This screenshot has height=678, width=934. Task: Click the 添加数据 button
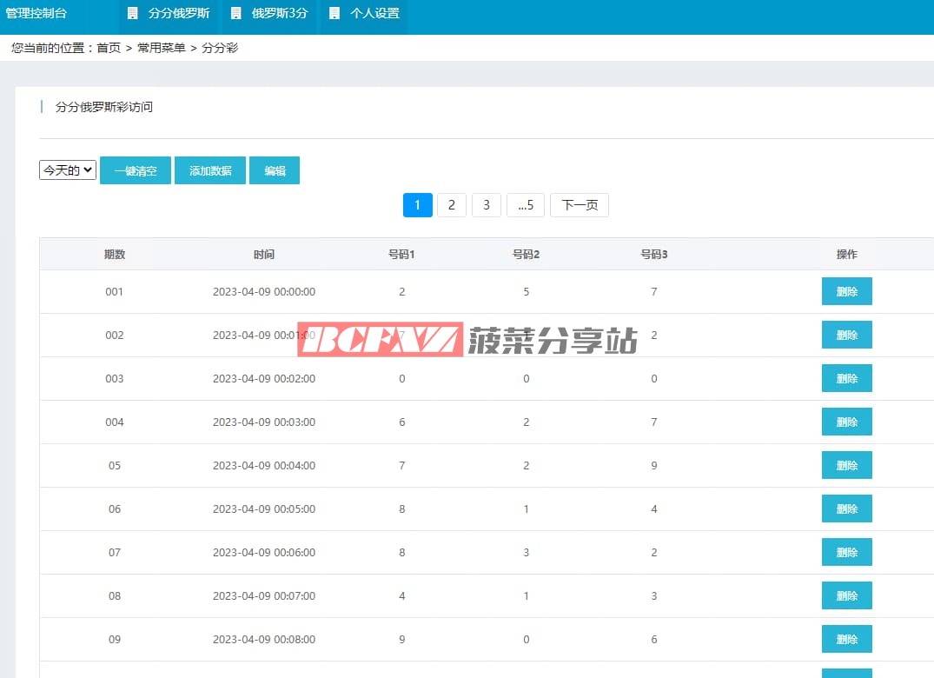tap(210, 170)
